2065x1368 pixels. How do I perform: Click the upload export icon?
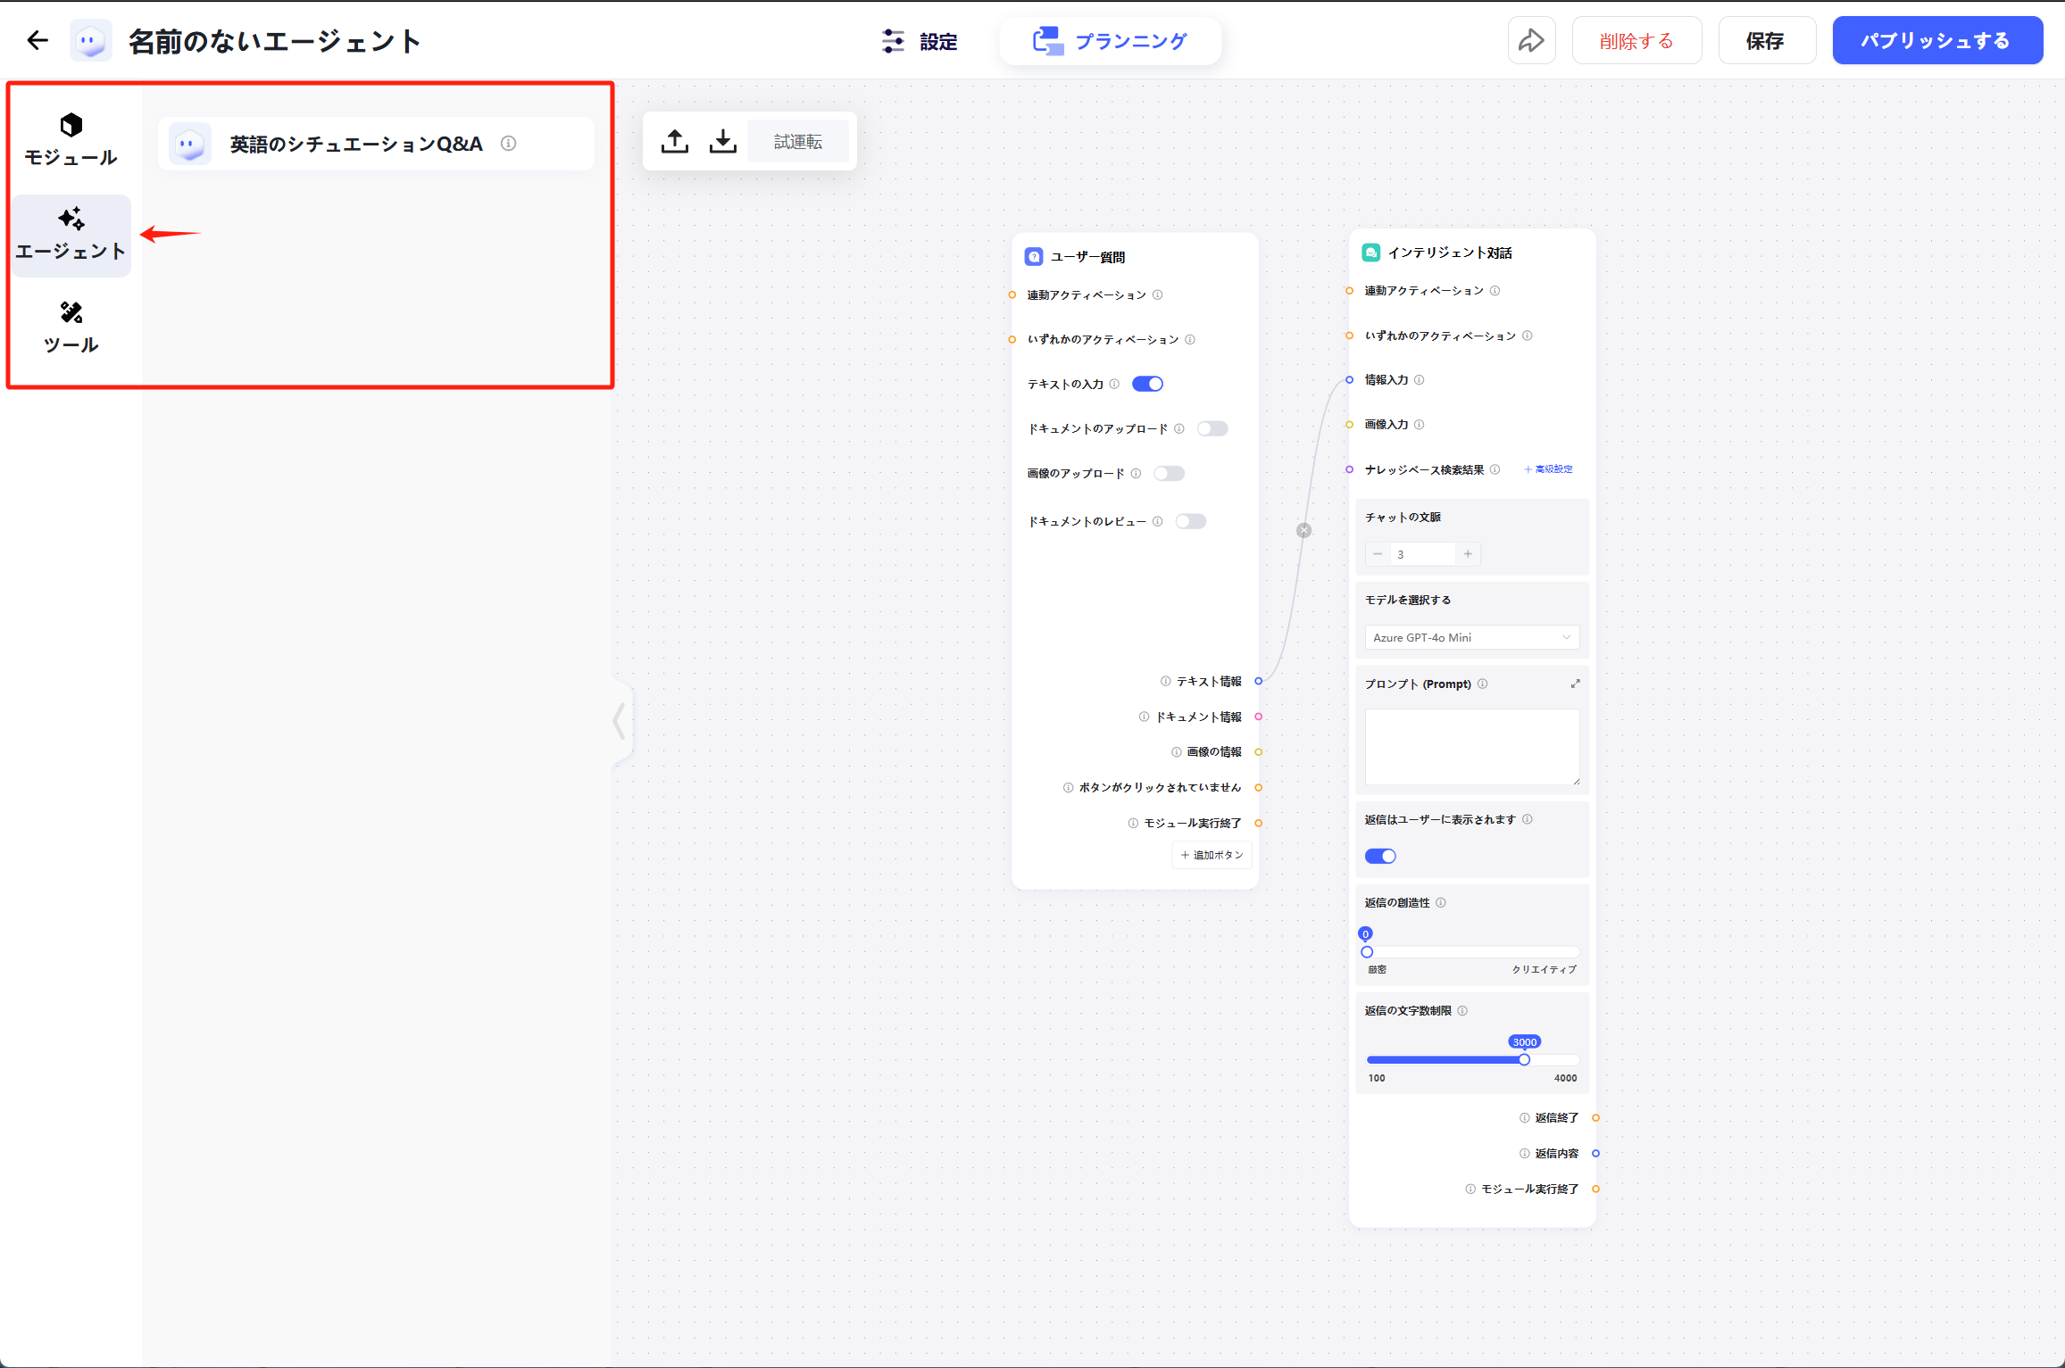675,141
